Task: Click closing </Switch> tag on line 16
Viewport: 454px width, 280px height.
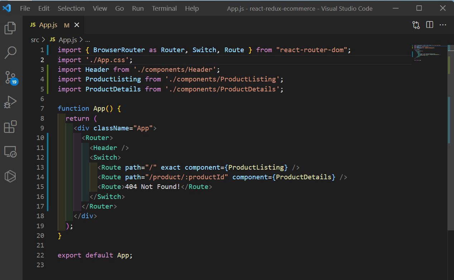Action: [x=107, y=196]
